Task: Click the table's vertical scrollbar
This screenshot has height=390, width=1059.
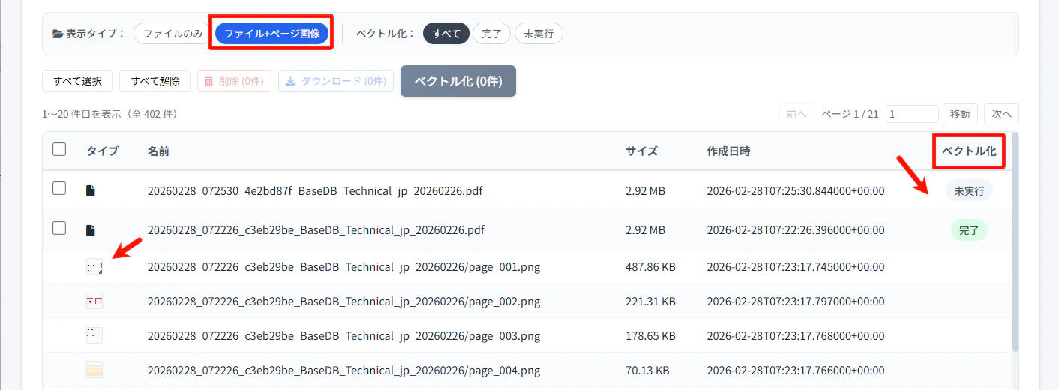Action: pos(1015,242)
